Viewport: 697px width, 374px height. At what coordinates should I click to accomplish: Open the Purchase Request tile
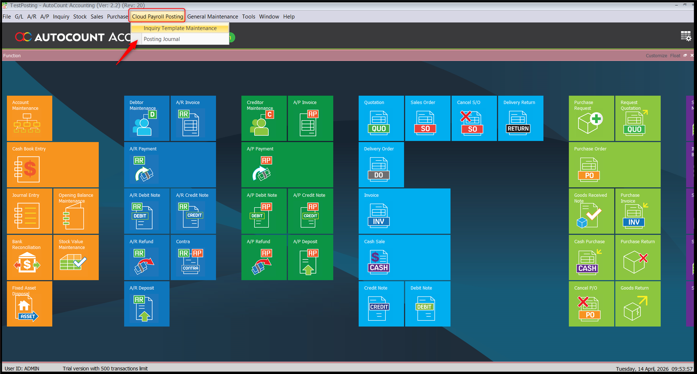click(x=591, y=118)
